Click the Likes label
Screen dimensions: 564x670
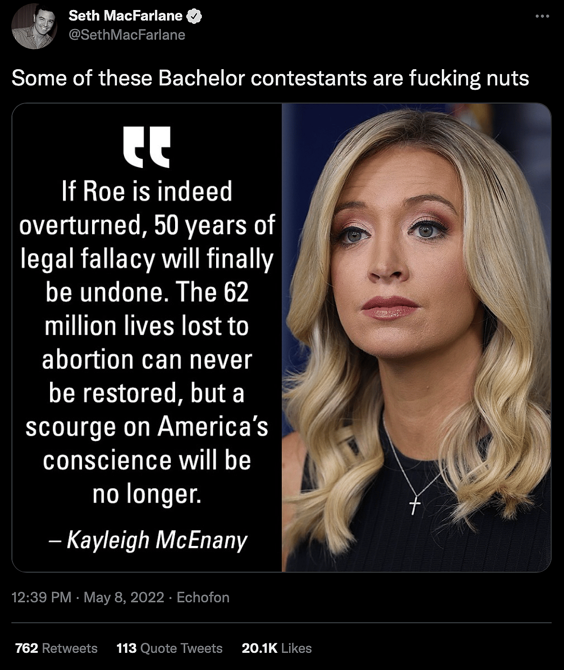296,648
